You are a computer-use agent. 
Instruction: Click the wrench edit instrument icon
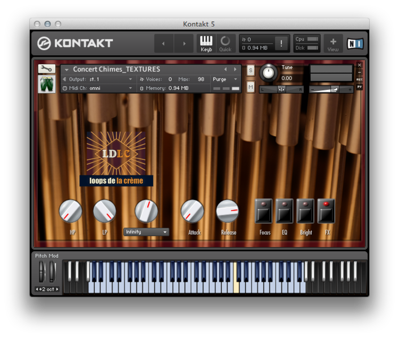[46, 69]
